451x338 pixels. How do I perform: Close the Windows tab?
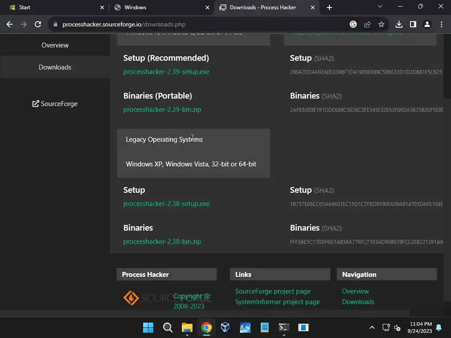(207, 7)
